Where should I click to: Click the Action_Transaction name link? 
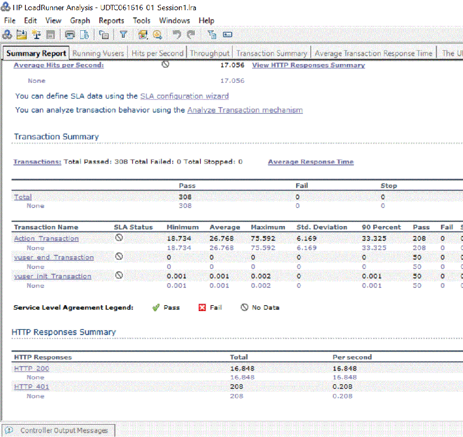pos(46,238)
